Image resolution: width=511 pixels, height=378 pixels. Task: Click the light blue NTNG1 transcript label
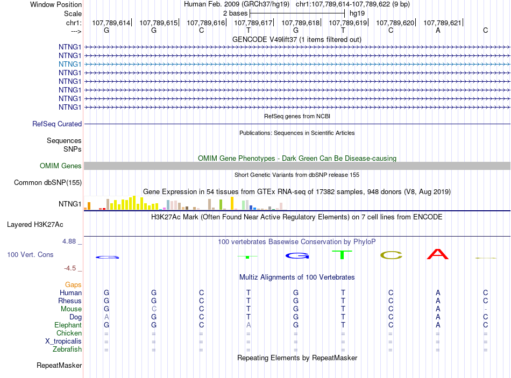point(70,64)
